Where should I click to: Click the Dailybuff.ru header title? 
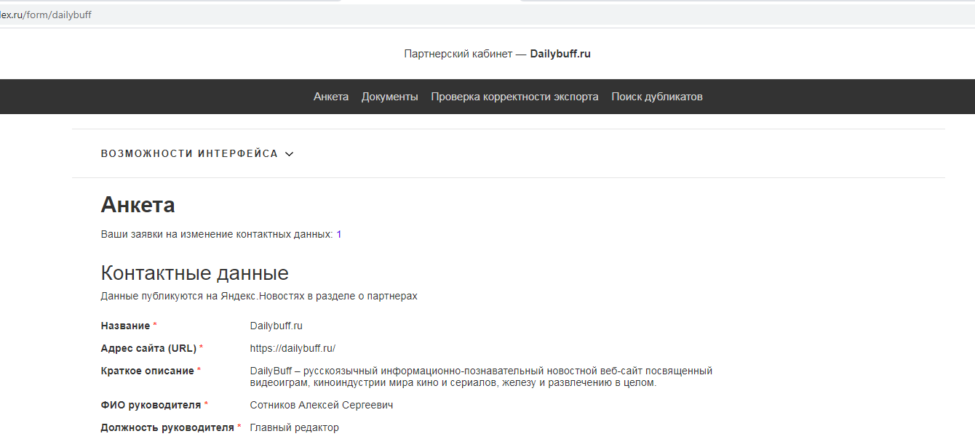pos(560,54)
